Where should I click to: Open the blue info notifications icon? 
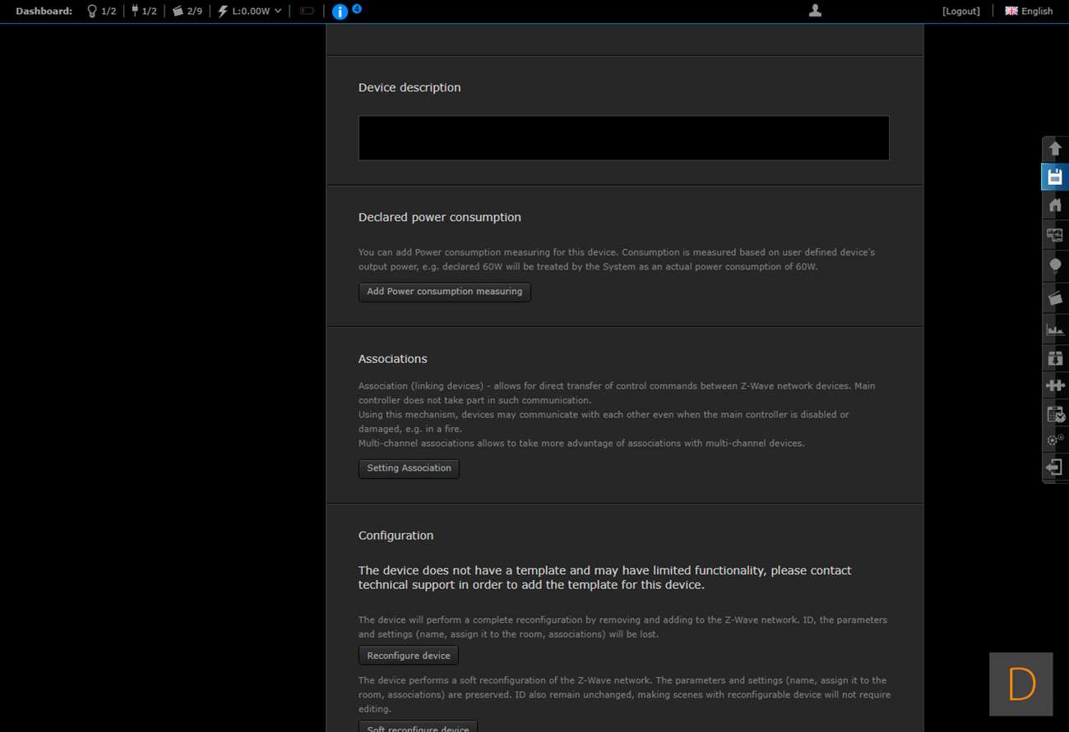[340, 12]
